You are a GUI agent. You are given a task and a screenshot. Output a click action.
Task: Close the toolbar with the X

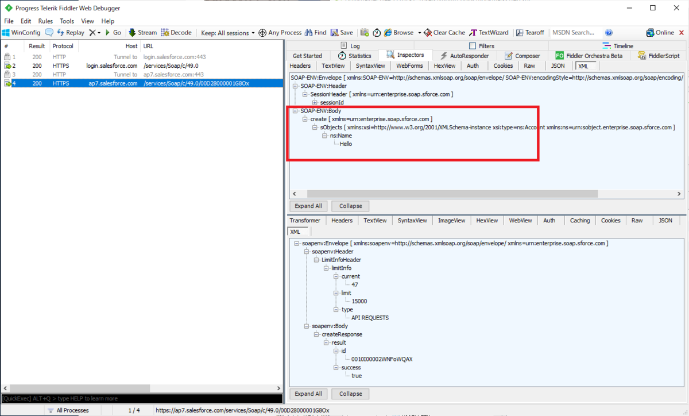click(682, 33)
